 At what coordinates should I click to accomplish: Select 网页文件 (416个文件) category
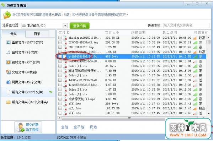coord(28,82)
